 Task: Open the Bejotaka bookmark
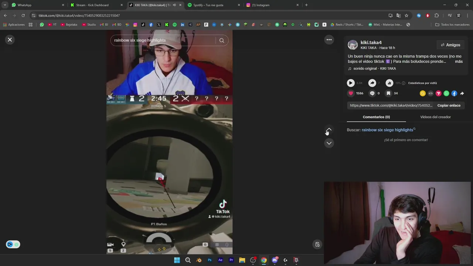pos(69,25)
